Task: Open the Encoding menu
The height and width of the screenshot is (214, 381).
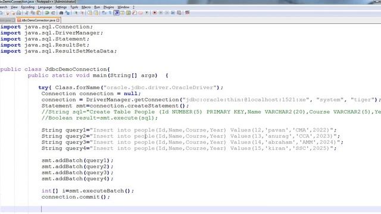Action: click(28, 7)
